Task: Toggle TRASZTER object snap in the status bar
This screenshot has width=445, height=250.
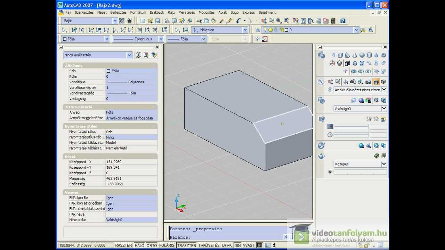Action: [x=187, y=245]
